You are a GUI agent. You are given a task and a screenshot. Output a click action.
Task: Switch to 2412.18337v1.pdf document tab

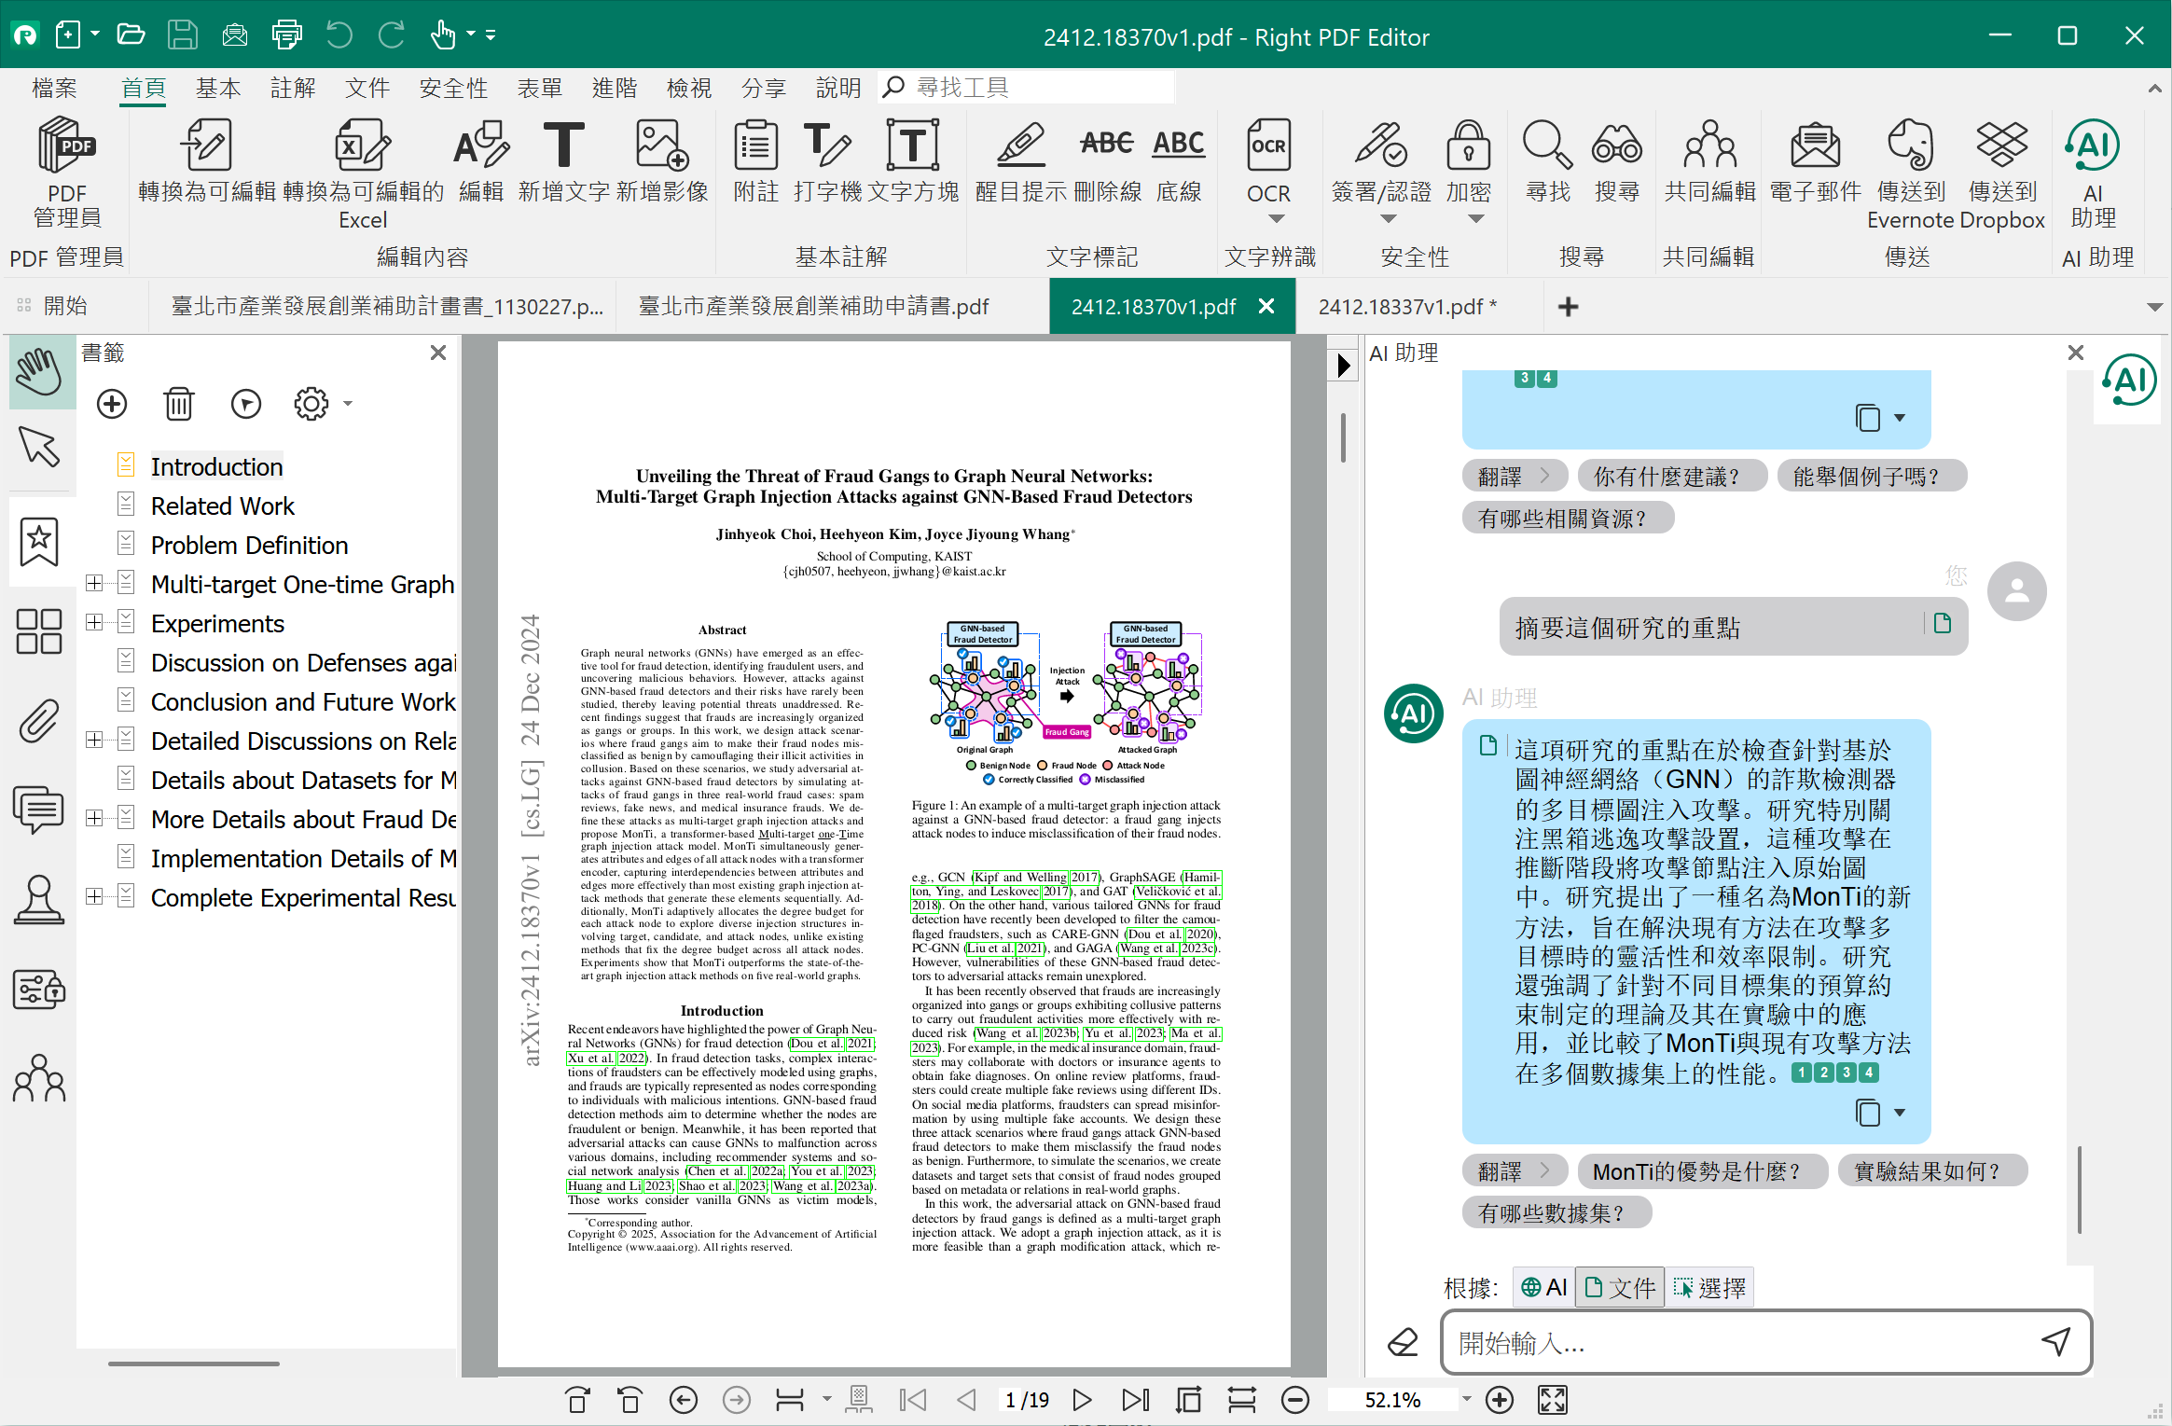(x=1406, y=307)
